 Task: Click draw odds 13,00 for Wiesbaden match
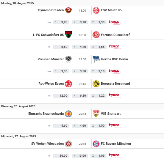(x=80, y=156)
